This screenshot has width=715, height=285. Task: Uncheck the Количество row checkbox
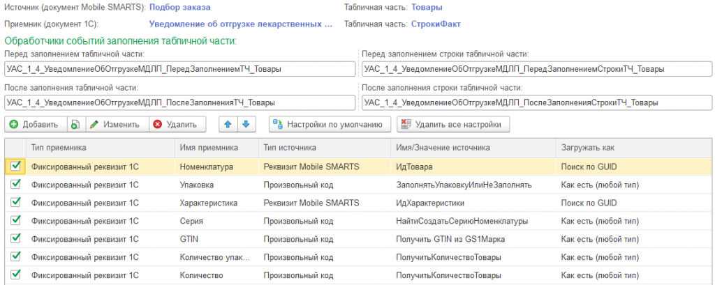tap(15, 275)
